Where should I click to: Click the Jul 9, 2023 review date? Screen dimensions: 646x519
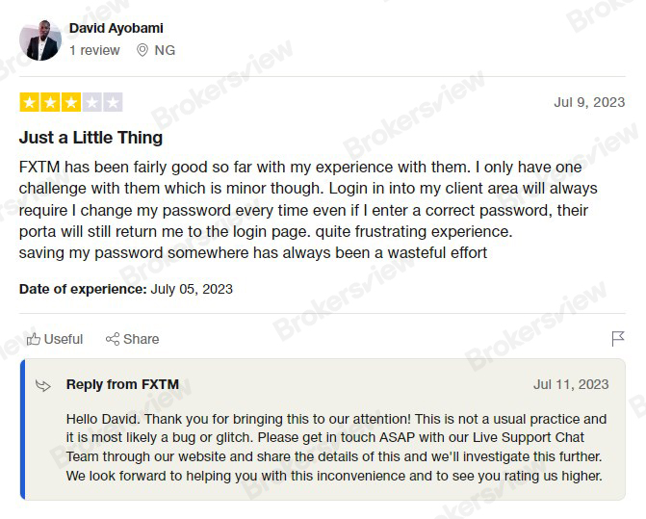(589, 102)
